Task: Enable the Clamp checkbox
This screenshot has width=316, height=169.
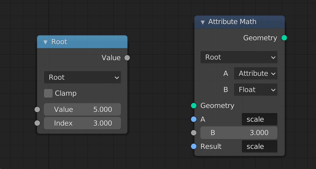Action: (x=48, y=93)
